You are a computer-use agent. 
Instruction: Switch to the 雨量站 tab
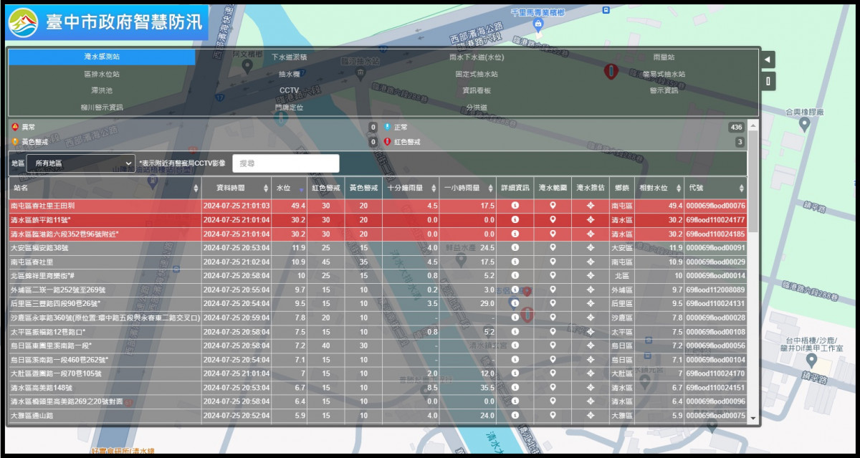[x=664, y=57]
